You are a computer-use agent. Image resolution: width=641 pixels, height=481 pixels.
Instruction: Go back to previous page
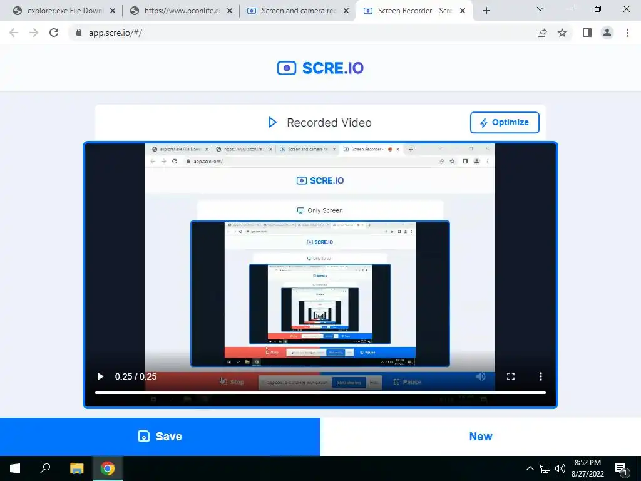14,33
